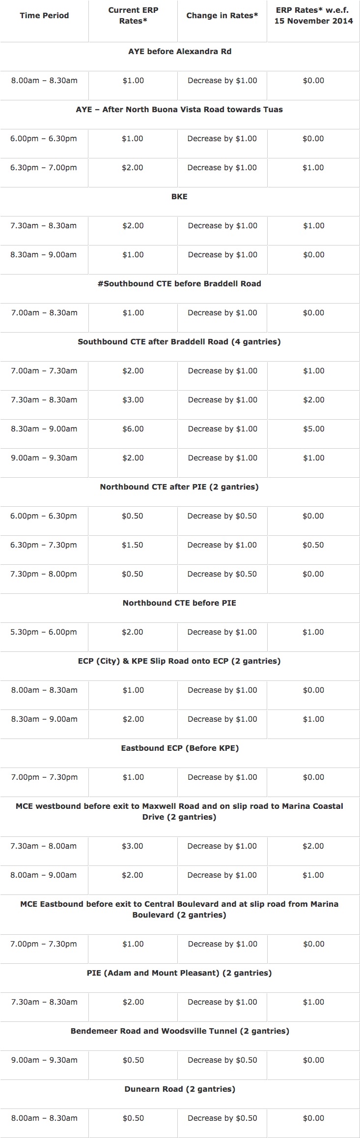
Task: Select the "AYE before Alexandra Rd" section heading
Action: (180, 52)
